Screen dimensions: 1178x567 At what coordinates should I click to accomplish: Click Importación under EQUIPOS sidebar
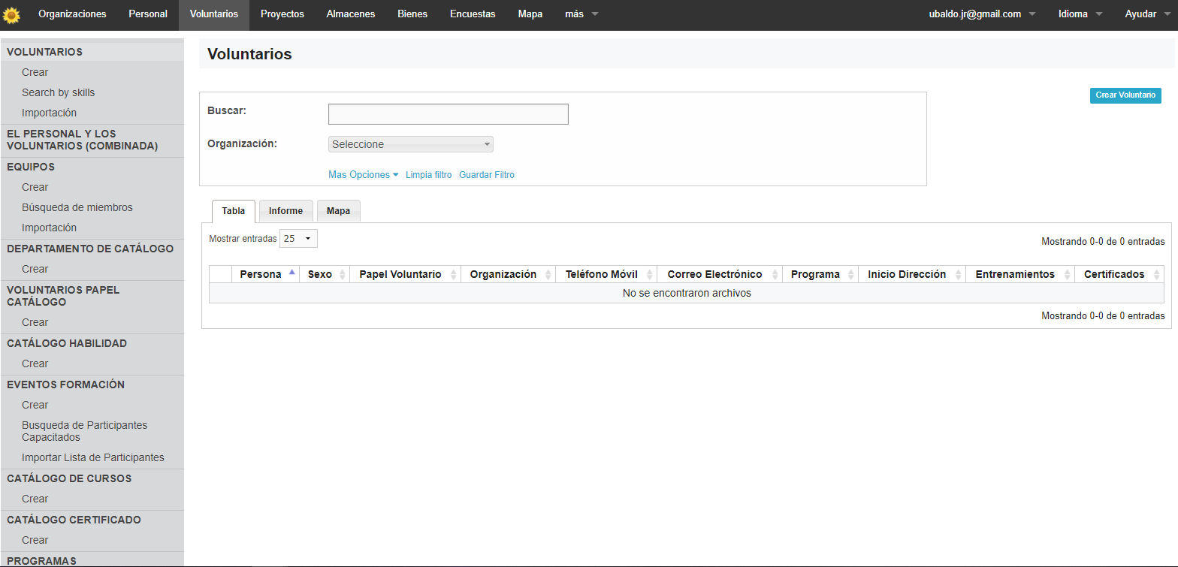click(x=50, y=228)
